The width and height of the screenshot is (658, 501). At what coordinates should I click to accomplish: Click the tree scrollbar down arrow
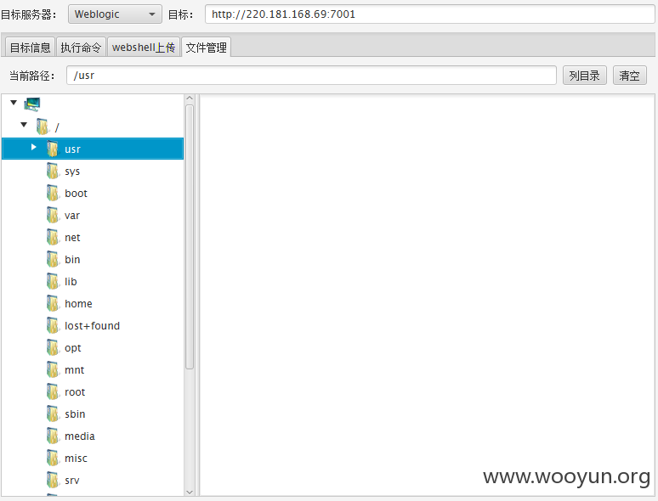tap(190, 492)
